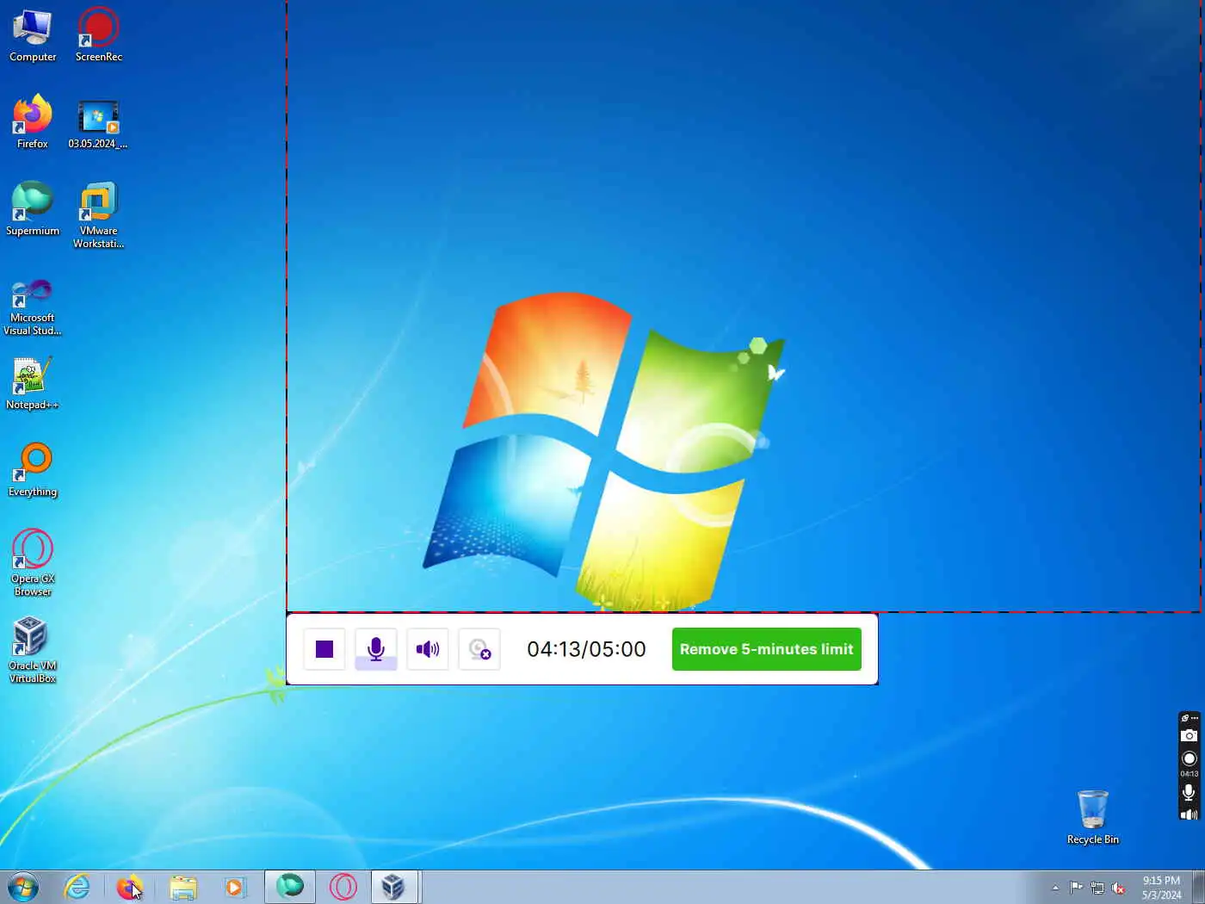The width and height of the screenshot is (1205, 904).
Task: Click the Show desktop strip
Action: point(1198,887)
